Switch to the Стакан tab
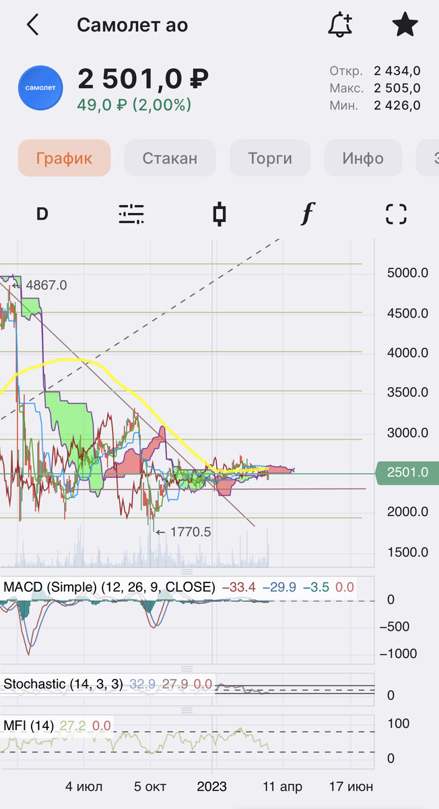The width and height of the screenshot is (439, 809). click(170, 158)
